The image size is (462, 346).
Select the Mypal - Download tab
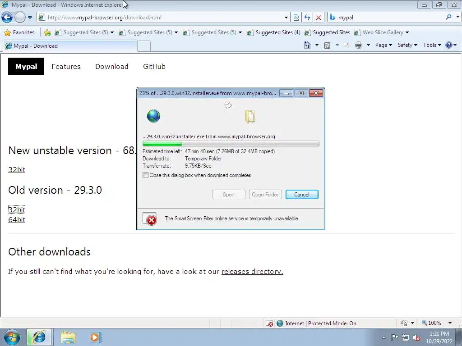pos(69,46)
